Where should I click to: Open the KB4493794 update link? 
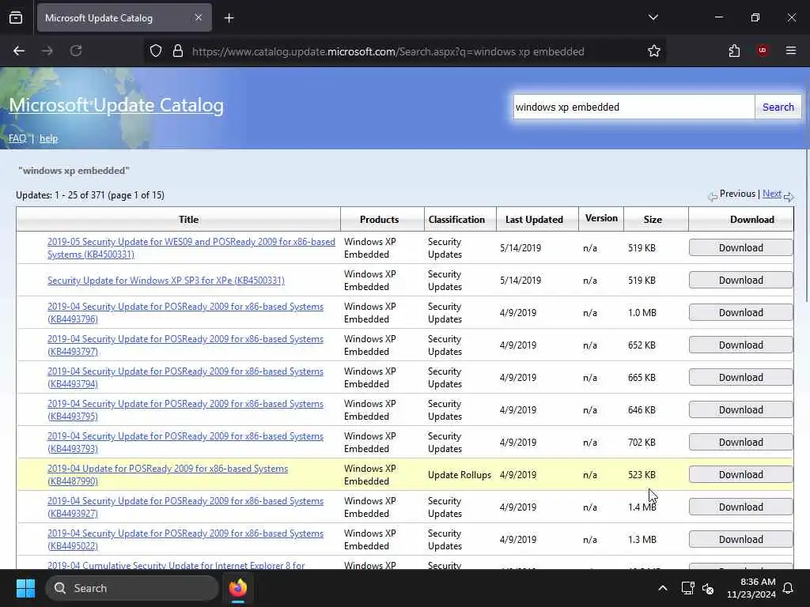click(185, 378)
